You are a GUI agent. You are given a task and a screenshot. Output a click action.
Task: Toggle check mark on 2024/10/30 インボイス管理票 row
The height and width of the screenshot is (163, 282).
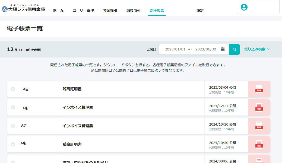[x=13, y=126]
